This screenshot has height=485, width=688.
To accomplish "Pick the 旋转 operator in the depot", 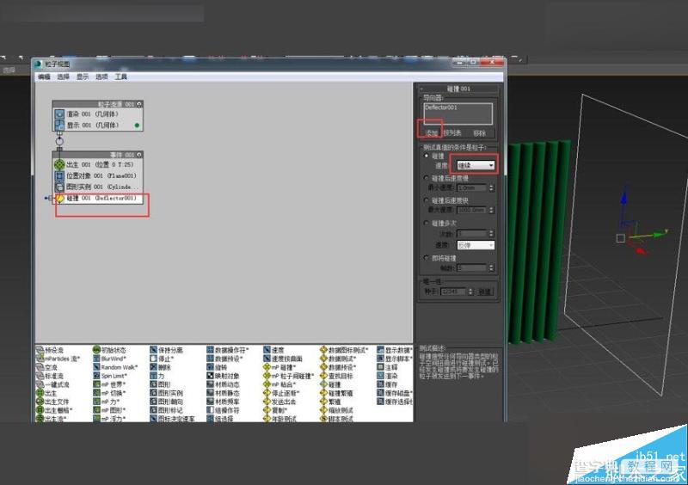I will pos(218,367).
